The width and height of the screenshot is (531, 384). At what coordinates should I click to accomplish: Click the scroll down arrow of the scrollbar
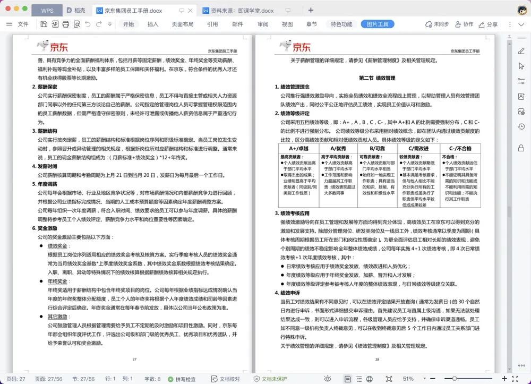[509, 370]
